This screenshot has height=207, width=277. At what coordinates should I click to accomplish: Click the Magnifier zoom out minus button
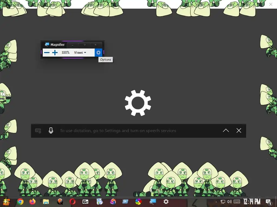point(47,53)
